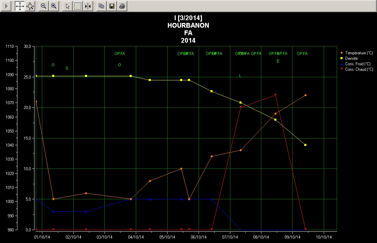This screenshot has height=243, width=377.
Task: Click the green 'E' event marker
Action: 278,61
